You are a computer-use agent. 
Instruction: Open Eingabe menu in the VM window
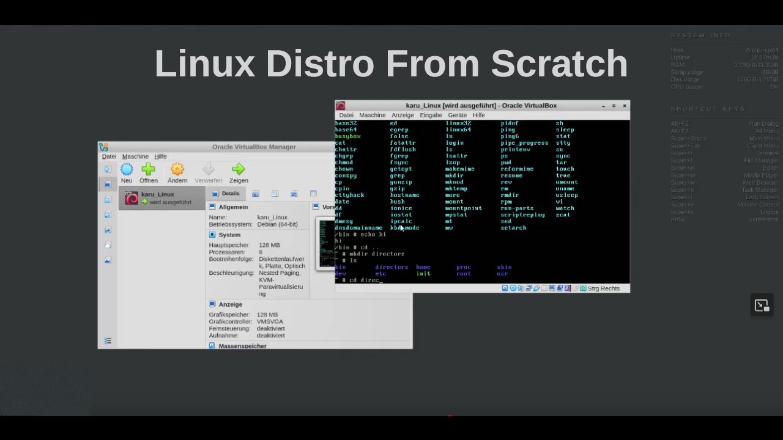click(431, 115)
